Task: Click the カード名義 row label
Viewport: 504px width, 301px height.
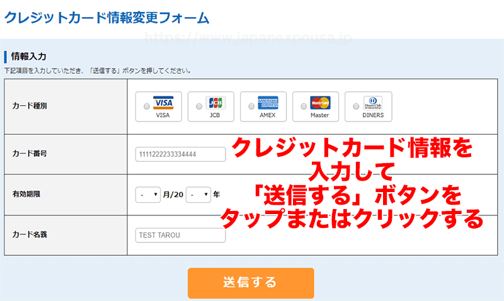Action: click(30, 234)
